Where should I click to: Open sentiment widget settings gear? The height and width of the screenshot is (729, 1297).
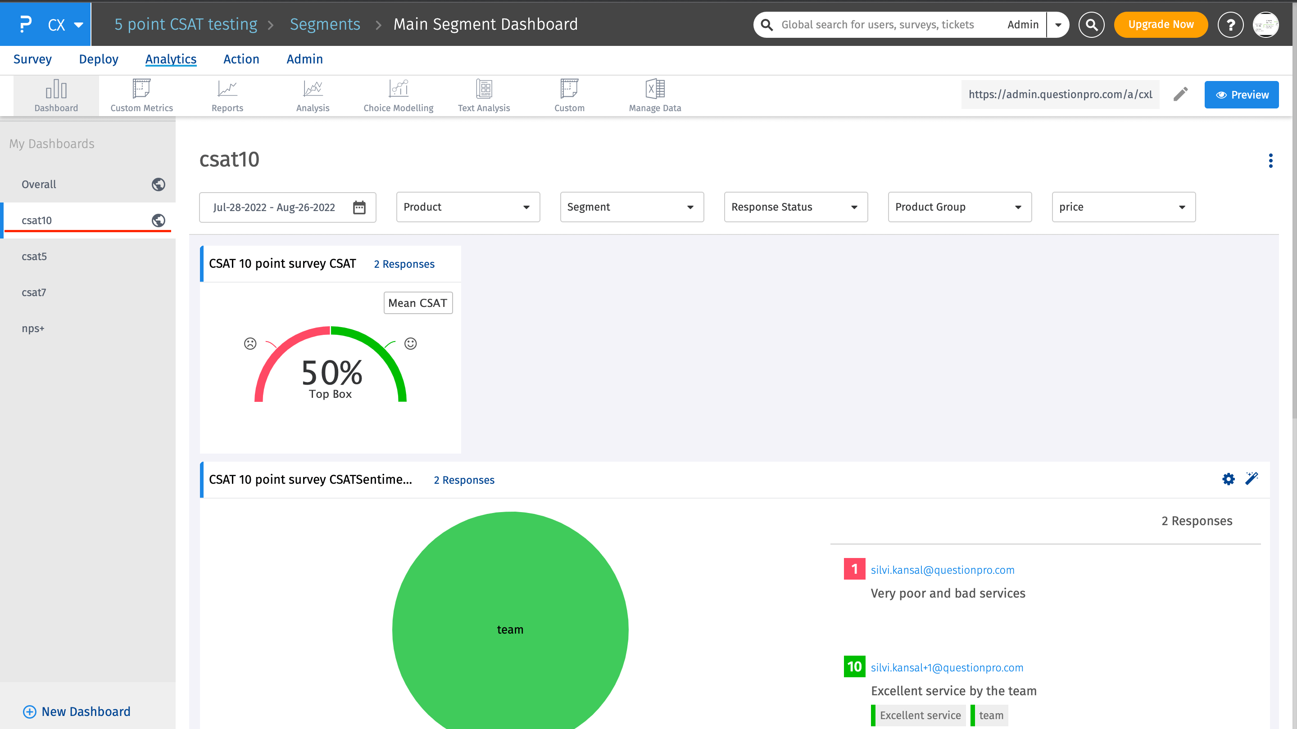pyautogui.click(x=1228, y=479)
